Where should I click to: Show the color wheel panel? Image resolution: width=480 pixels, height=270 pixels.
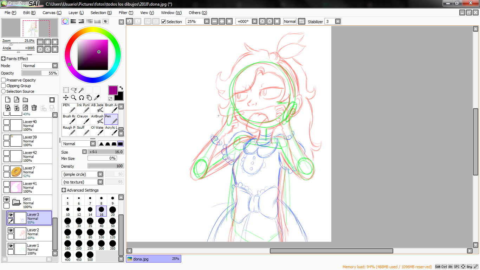65,21
